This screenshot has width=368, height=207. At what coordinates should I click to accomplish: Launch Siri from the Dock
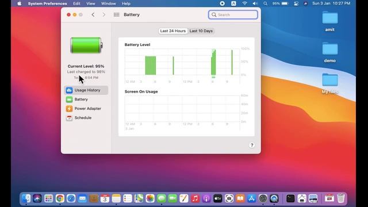(37, 198)
